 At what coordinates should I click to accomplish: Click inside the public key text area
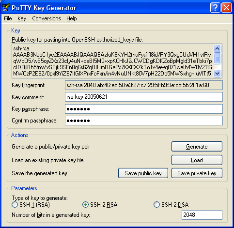[112, 61]
